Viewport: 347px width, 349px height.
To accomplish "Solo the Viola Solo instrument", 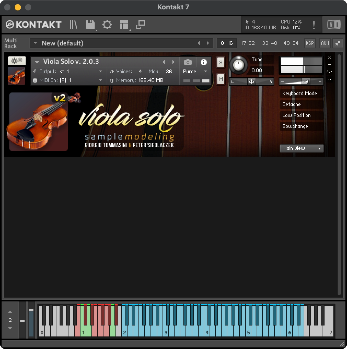I will click(221, 62).
